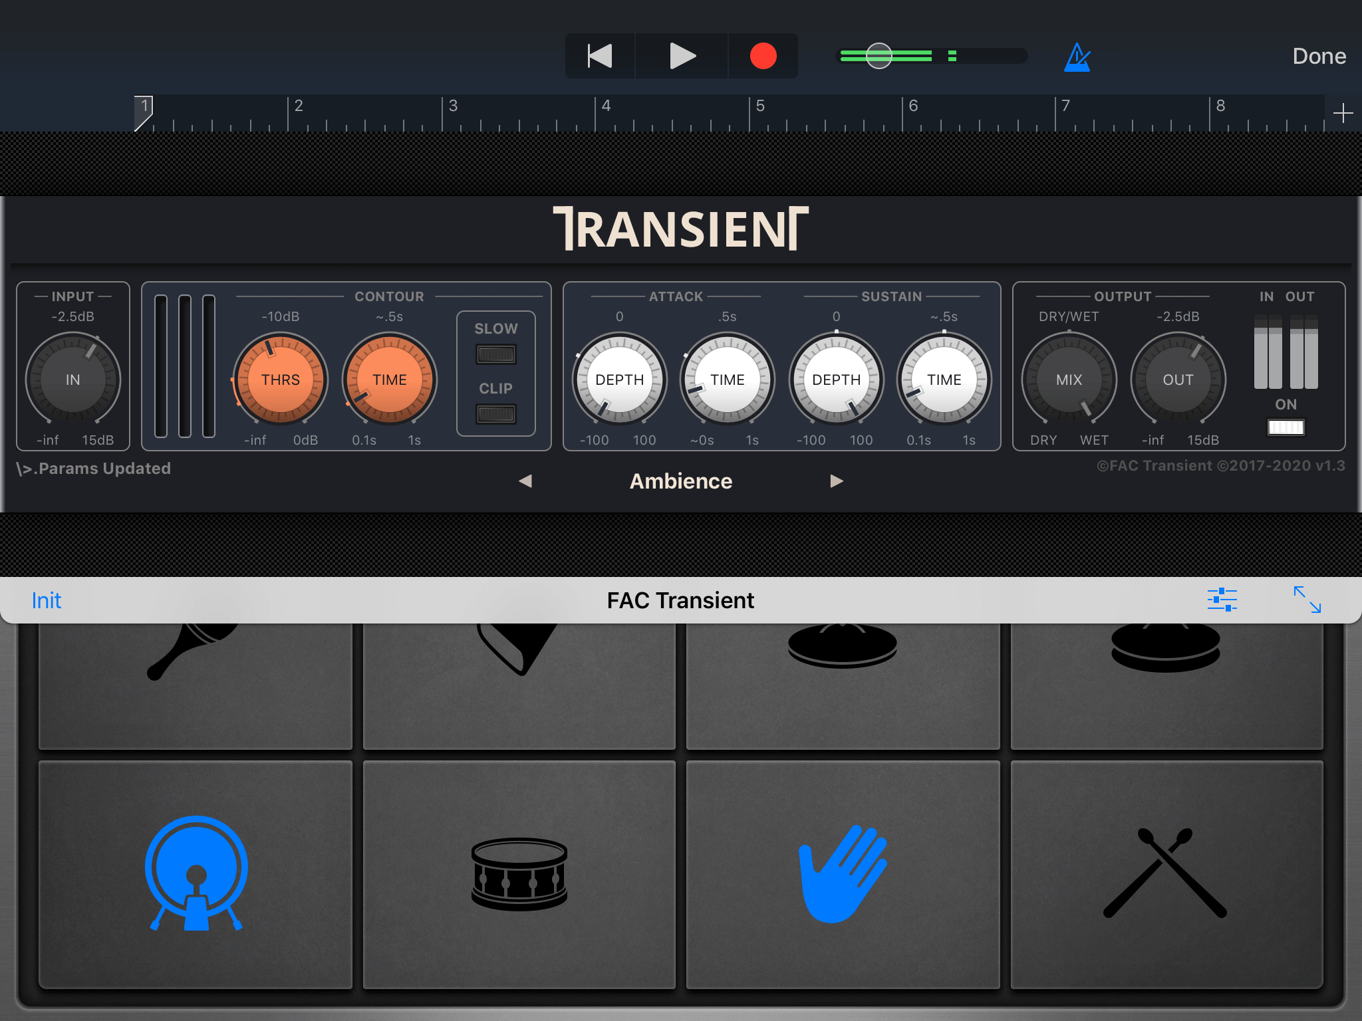The height and width of the screenshot is (1021, 1362).
Task: Tap the go-to-beginning transport button
Action: [600, 56]
